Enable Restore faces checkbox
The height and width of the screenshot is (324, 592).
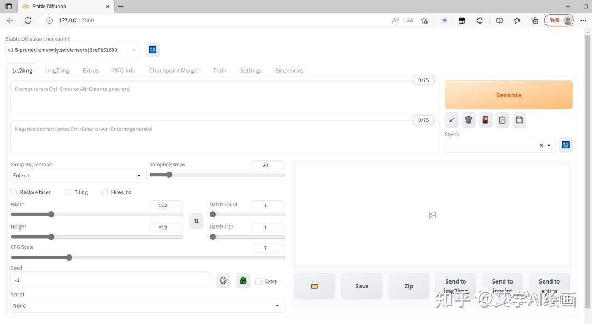pyautogui.click(x=14, y=192)
